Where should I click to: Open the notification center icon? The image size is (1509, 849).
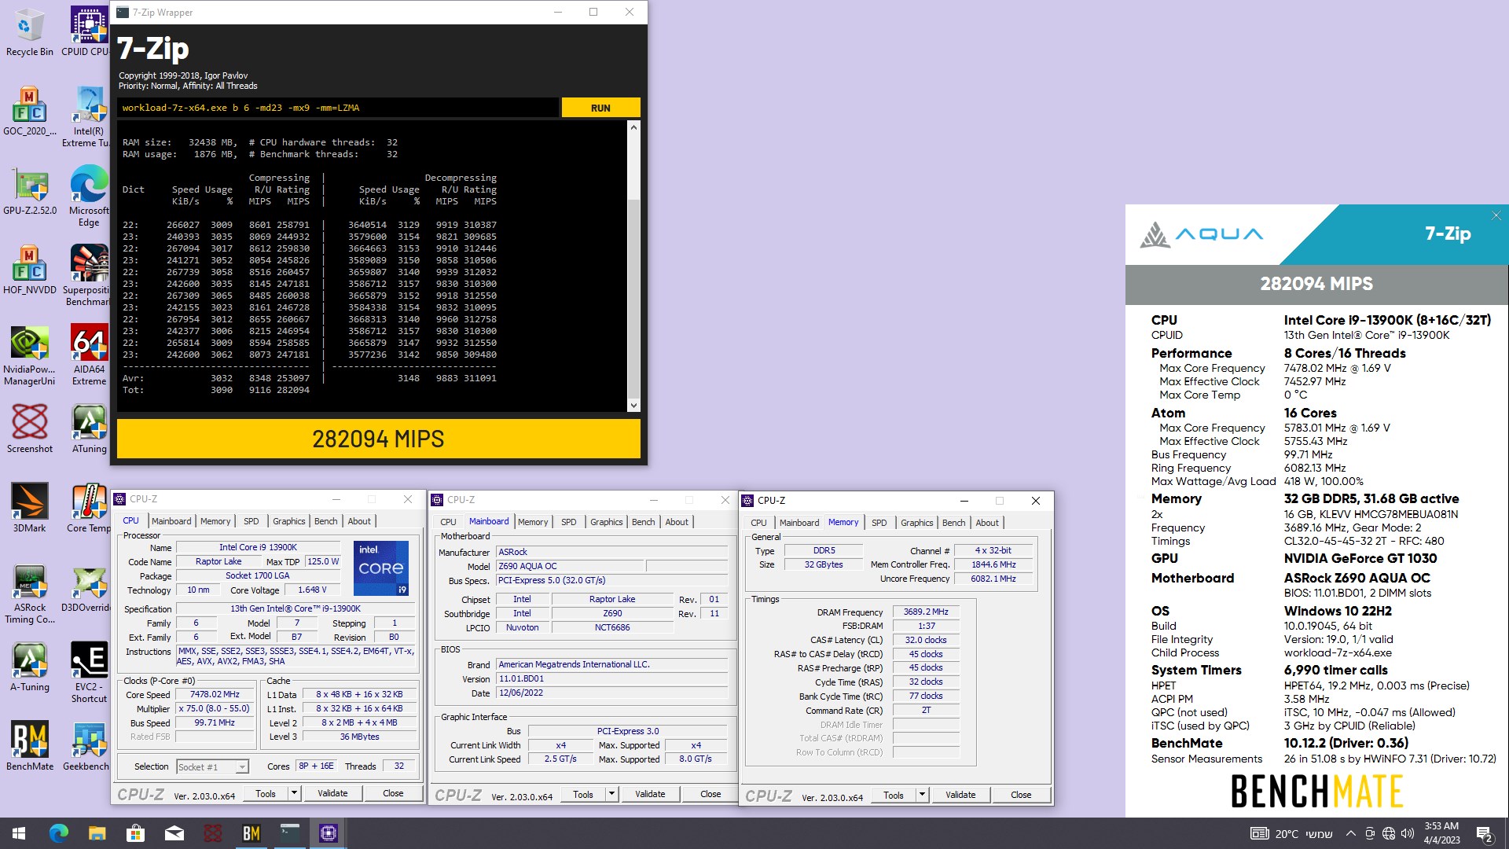coord(1485,833)
